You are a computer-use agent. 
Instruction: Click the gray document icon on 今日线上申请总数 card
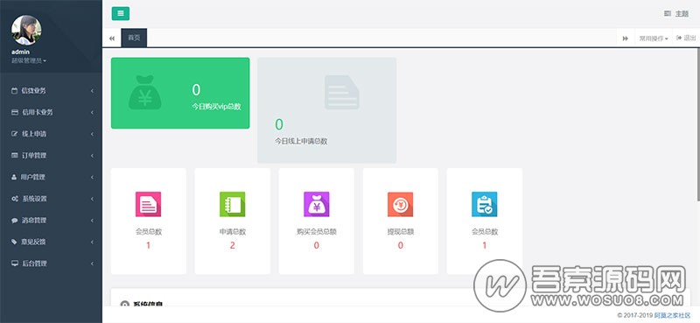point(342,93)
